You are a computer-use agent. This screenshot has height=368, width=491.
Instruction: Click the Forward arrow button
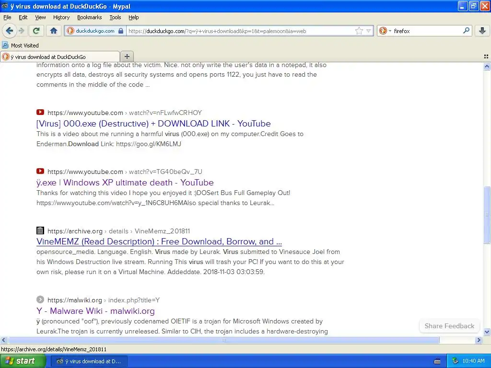coord(21,31)
